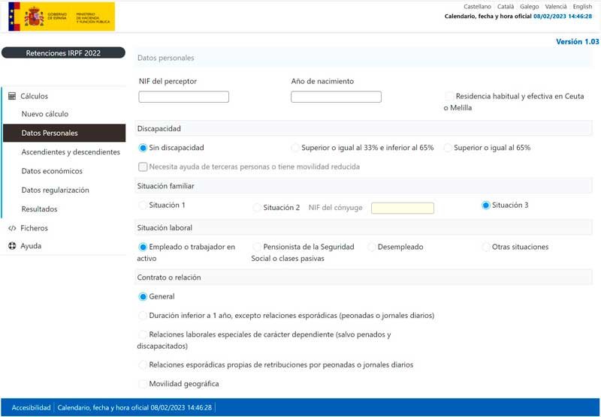Choose Situación 3 family option
Viewport: 601px width, 417px height.
pyautogui.click(x=486, y=205)
